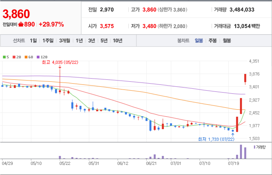
Task: Click the 봉차트 label
Action: click(x=183, y=41)
